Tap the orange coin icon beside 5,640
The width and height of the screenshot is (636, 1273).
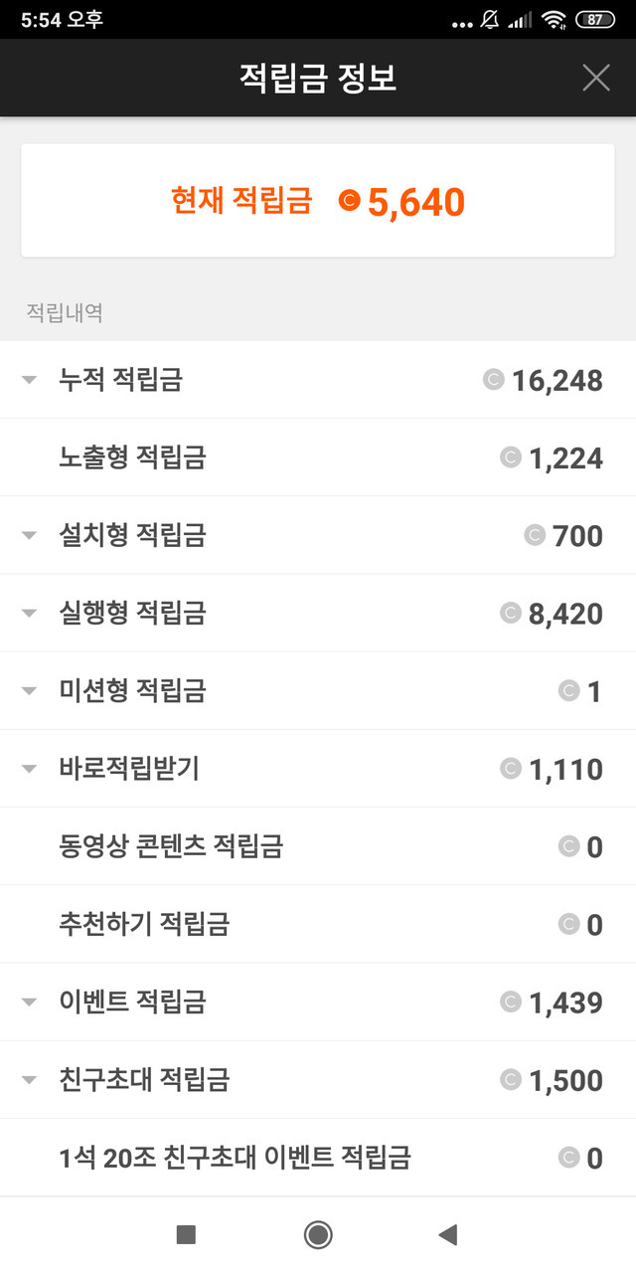[x=349, y=201]
